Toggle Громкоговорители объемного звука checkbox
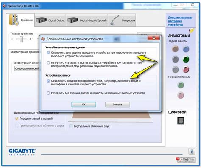 tap(17, 125)
